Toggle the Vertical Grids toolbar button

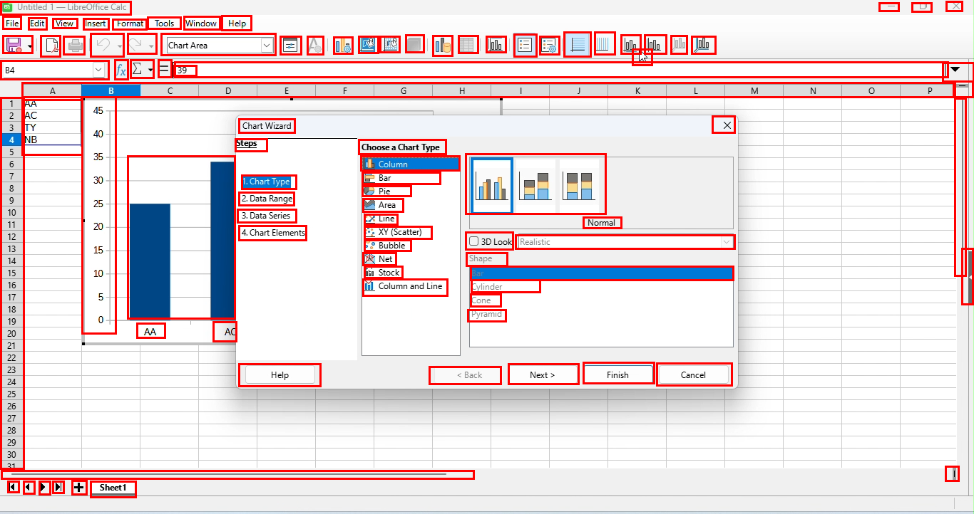[604, 45]
